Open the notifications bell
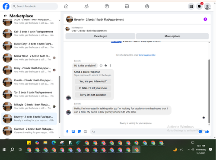Image resolution: width=216 pixels, height=160 pixels. [x=199, y=6]
